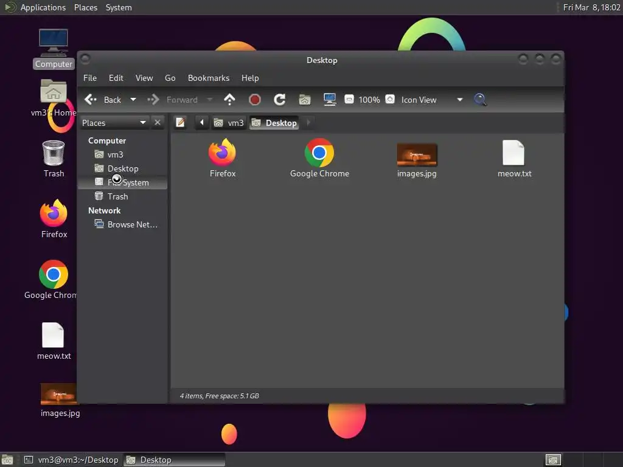Open the File menu
This screenshot has height=467, width=623.
tap(90, 78)
